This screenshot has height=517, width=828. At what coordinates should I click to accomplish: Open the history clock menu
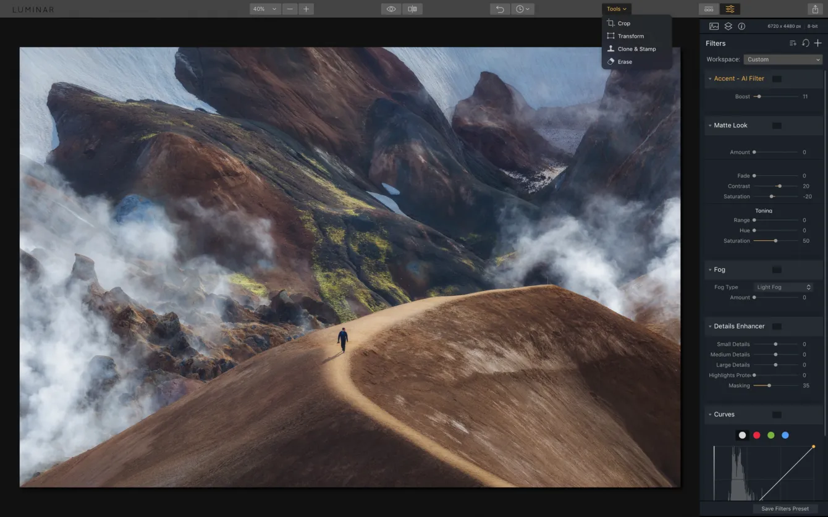[523, 9]
